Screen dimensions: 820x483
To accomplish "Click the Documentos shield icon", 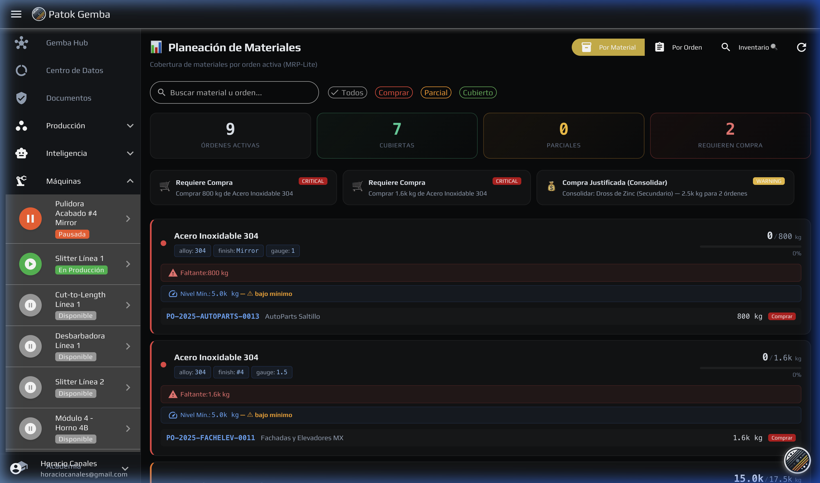I will (x=21, y=98).
